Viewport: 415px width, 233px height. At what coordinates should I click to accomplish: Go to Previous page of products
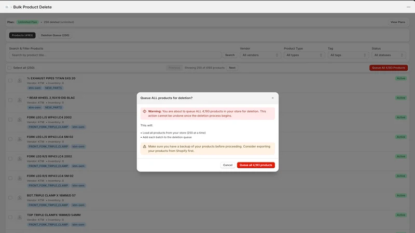point(174,68)
